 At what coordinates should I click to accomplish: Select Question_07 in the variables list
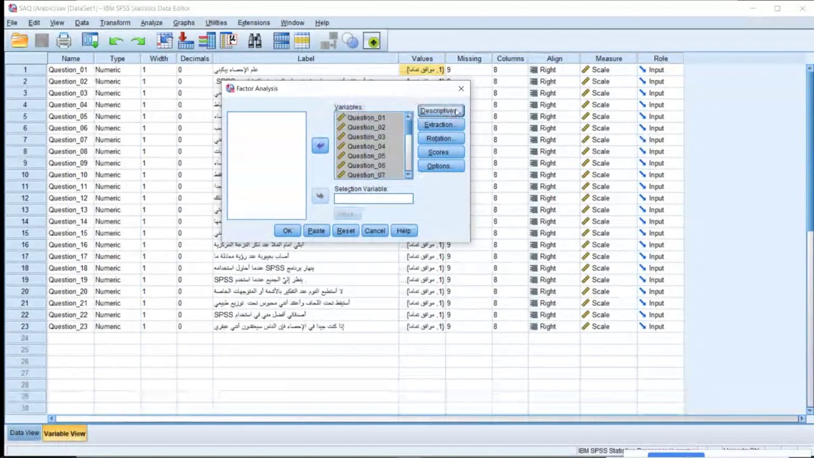coord(366,175)
